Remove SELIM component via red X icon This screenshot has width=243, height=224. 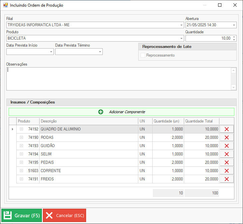coord(227,154)
